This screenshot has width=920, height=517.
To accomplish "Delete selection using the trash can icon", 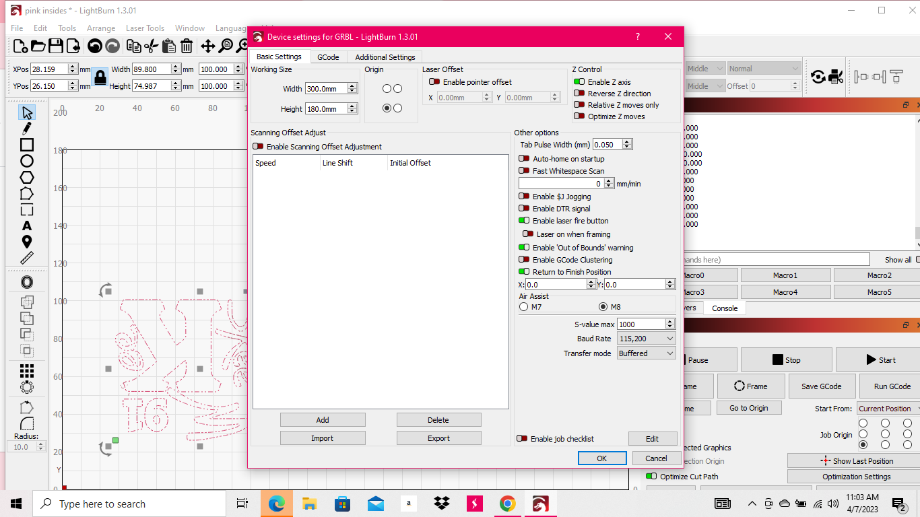I will [x=187, y=46].
